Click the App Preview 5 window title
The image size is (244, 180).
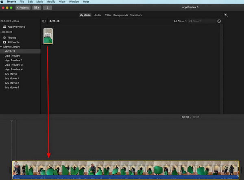click(x=190, y=7)
